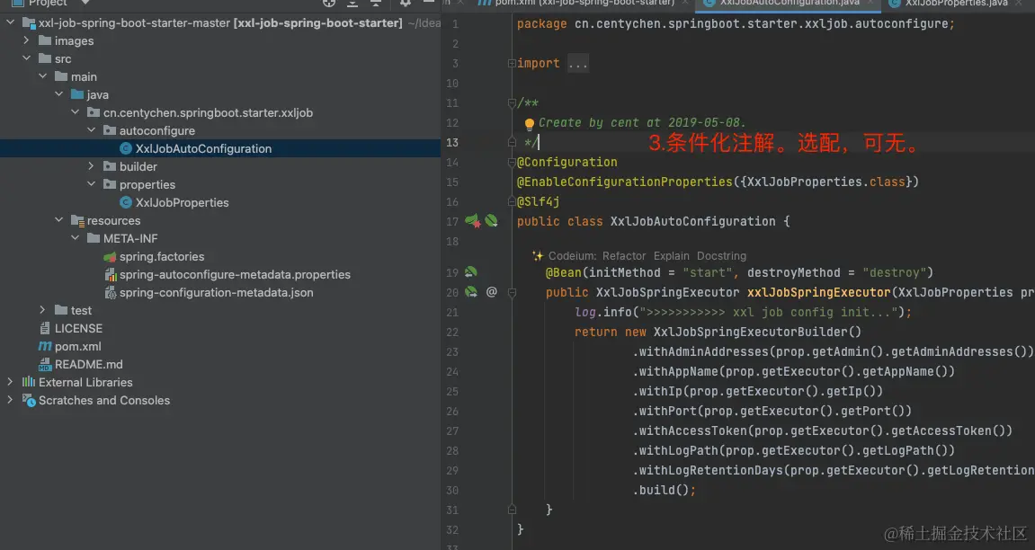Click the README.md markdown file icon
The width and height of the screenshot is (1035, 550).
coord(45,364)
